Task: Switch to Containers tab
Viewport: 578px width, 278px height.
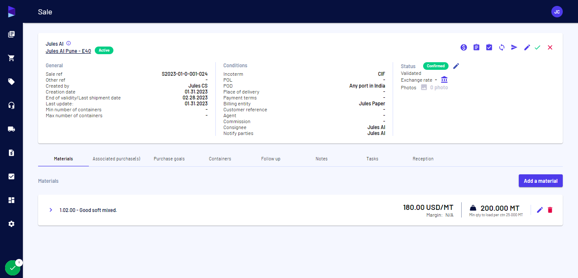Action: 220,159
